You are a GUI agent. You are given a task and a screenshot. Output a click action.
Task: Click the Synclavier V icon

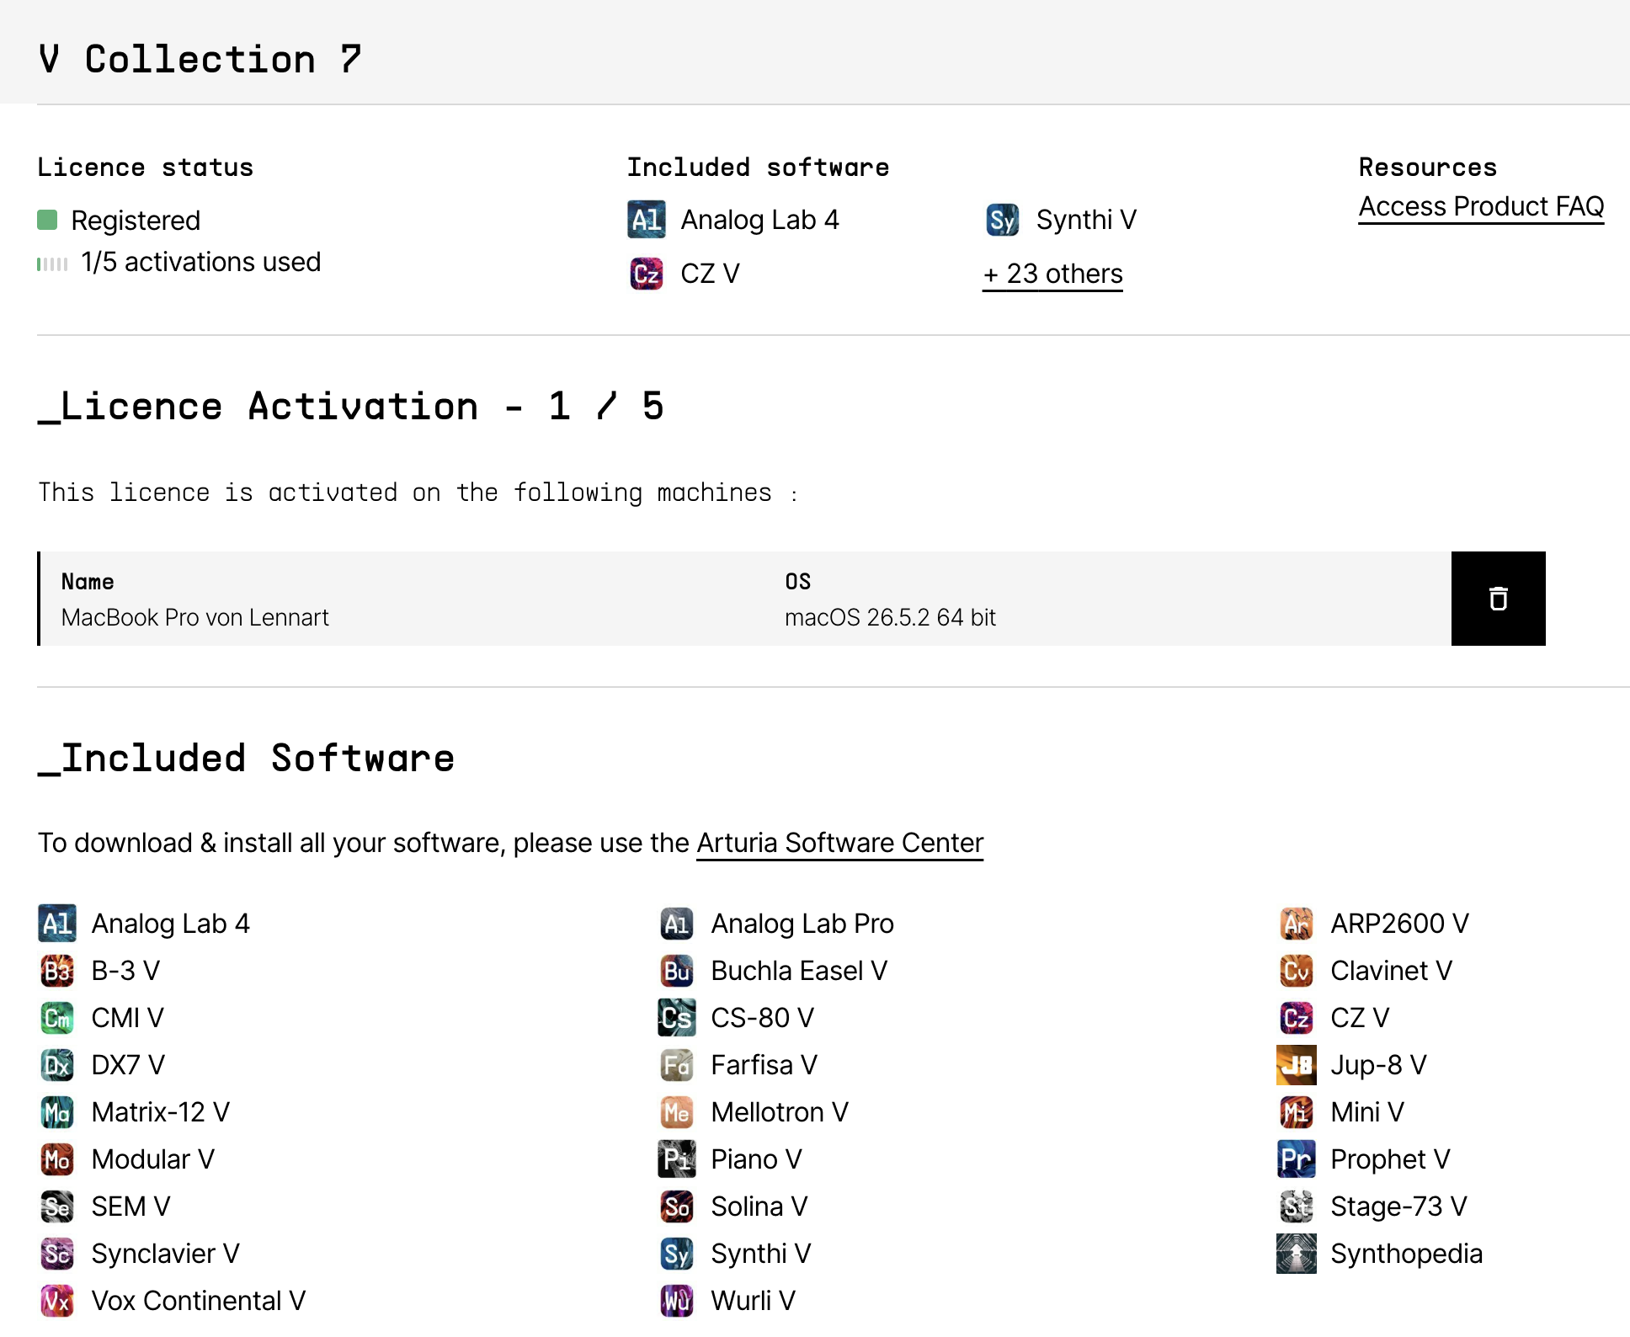click(57, 1254)
